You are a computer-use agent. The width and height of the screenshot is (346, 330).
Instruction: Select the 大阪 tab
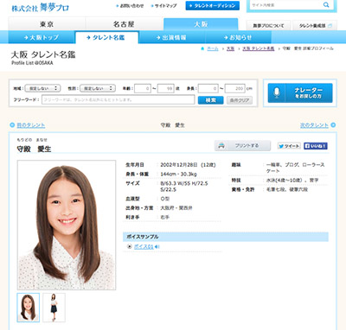[x=201, y=24]
